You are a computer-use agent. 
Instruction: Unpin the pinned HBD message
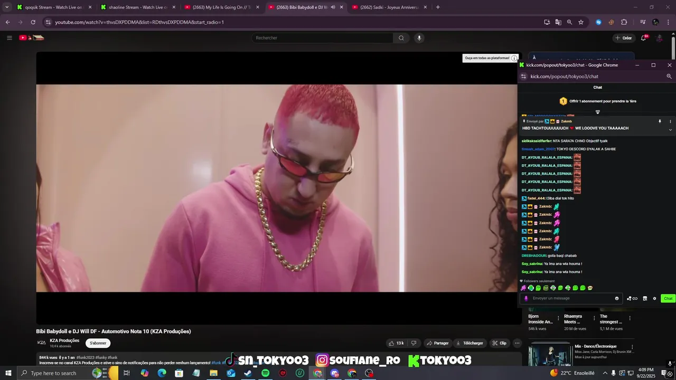click(x=660, y=121)
